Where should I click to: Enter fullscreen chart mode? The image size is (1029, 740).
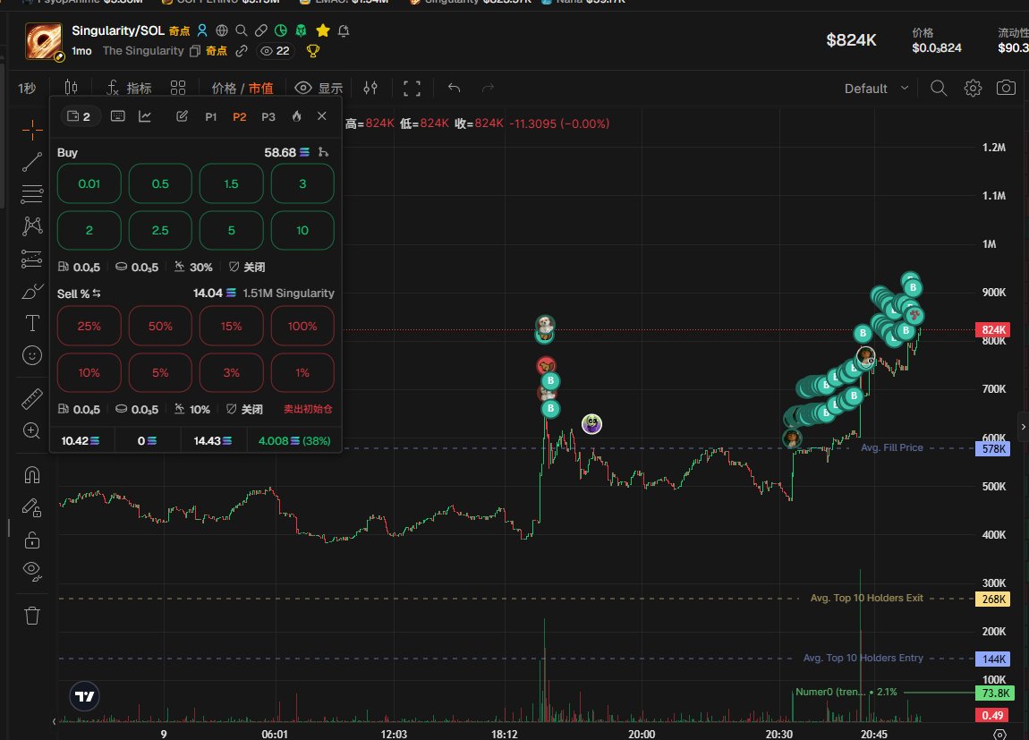pyautogui.click(x=412, y=88)
